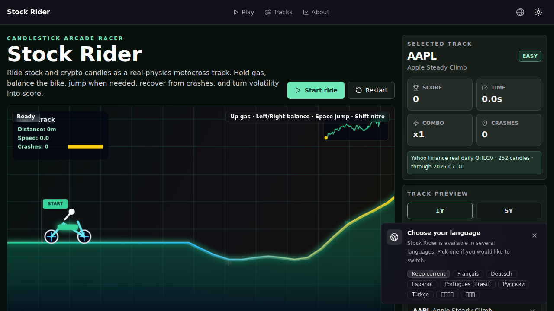Select the 1Y track preview tab

pyautogui.click(x=440, y=211)
